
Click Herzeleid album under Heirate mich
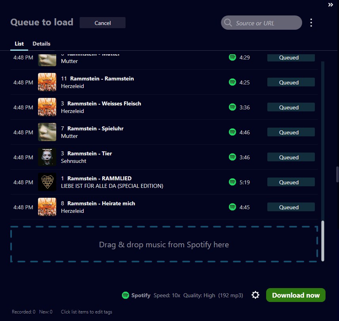pos(72,211)
